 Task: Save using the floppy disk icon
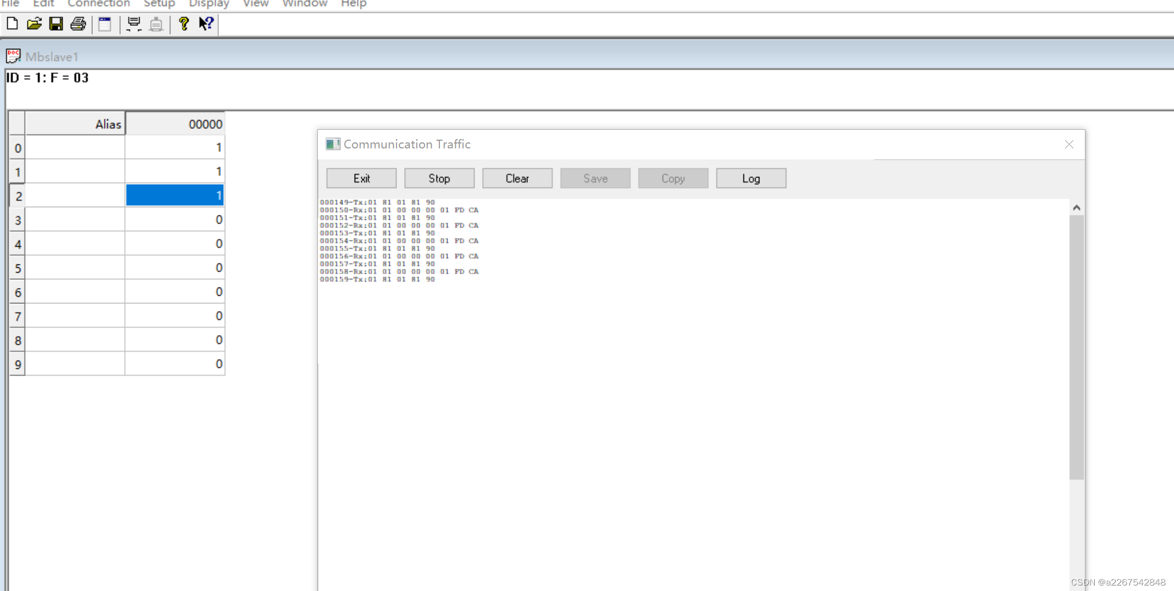pyautogui.click(x=56, y=24)
